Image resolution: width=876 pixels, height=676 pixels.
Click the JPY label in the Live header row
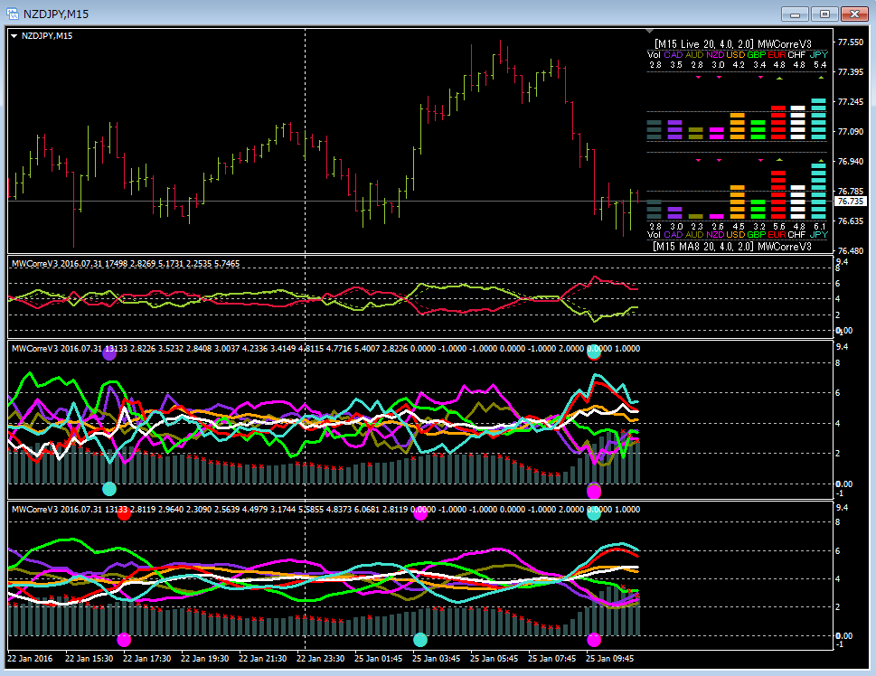click(819, 54)
